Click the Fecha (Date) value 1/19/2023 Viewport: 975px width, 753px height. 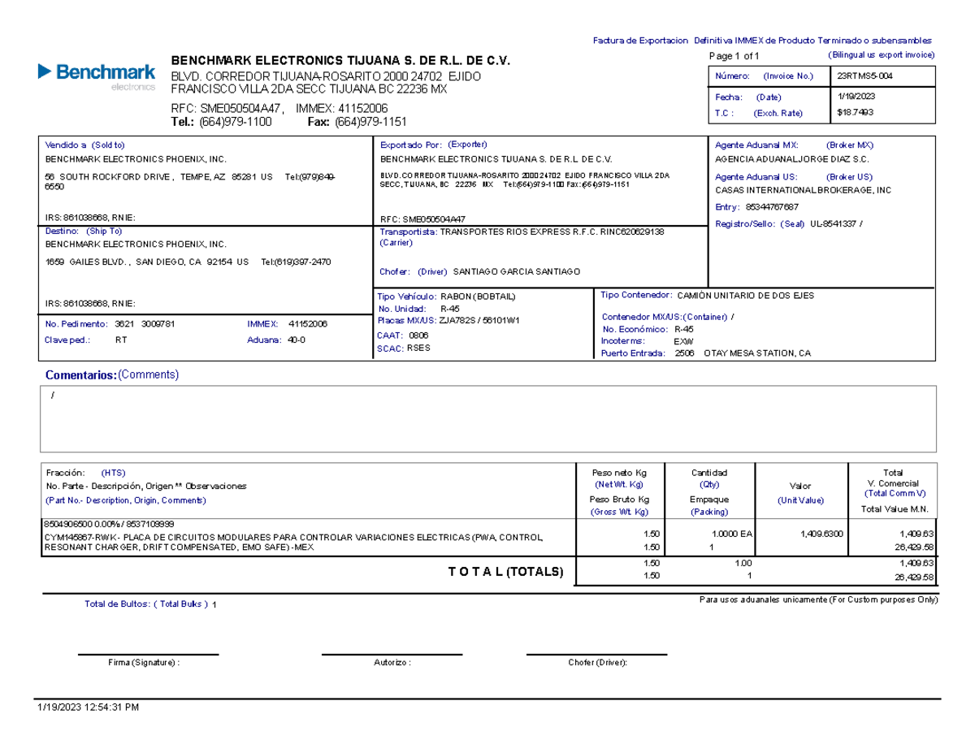pos(851,96)
